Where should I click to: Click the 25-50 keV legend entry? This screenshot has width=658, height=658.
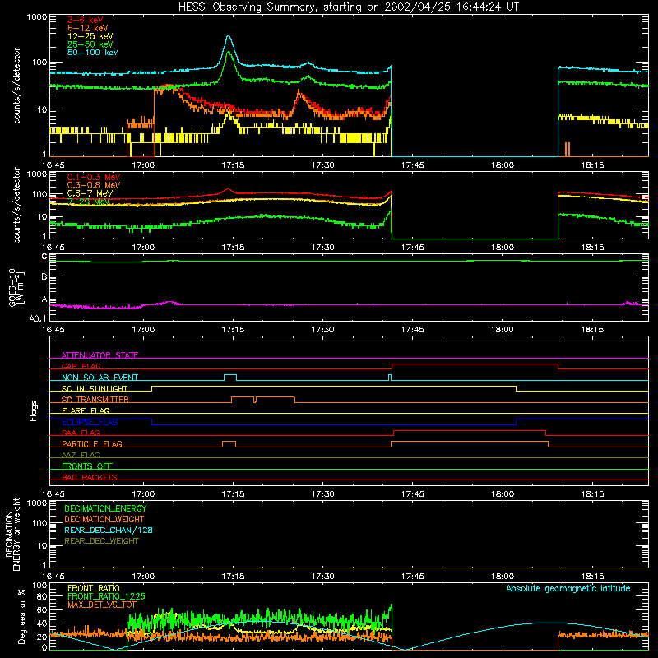(x=90, y=44)
